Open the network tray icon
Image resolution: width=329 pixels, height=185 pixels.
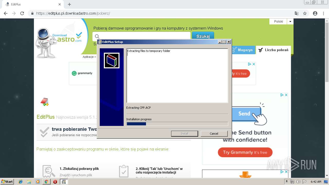click(x=292, y=182)
